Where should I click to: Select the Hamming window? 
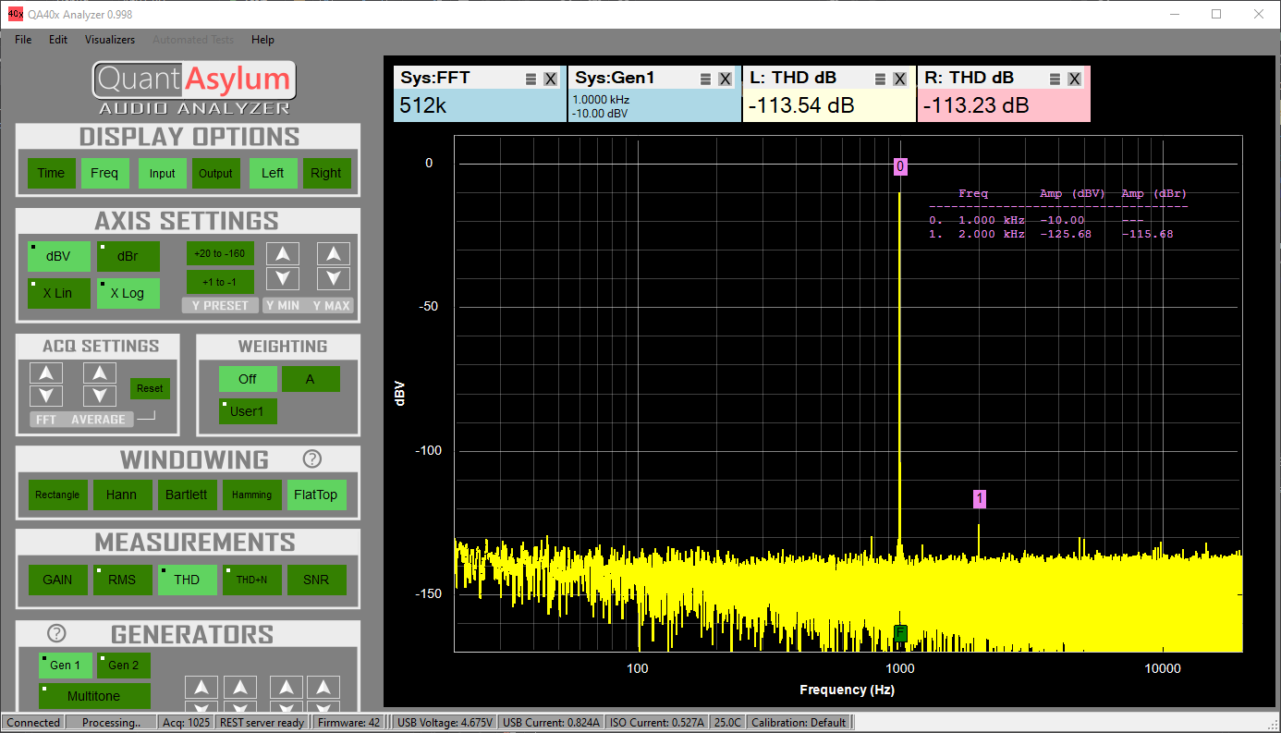pyautogui.click(x=251, y=495)
